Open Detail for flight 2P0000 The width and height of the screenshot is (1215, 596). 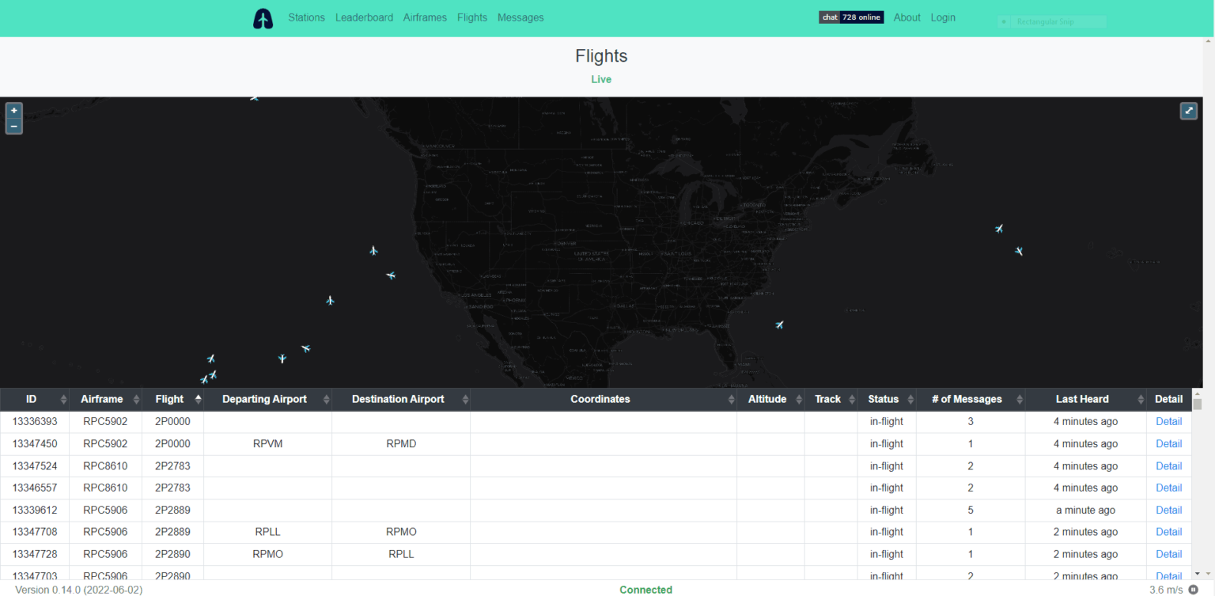(1168, 421)
